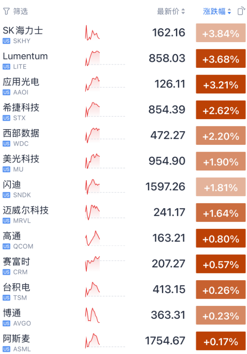
Task: Open SK海力士 mini trend chart
Action: coord(92,33)
